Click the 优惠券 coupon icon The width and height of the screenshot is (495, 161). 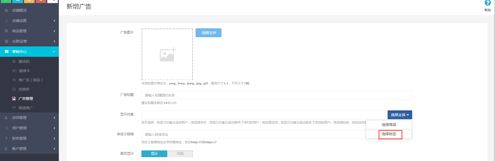coord(14,89)
